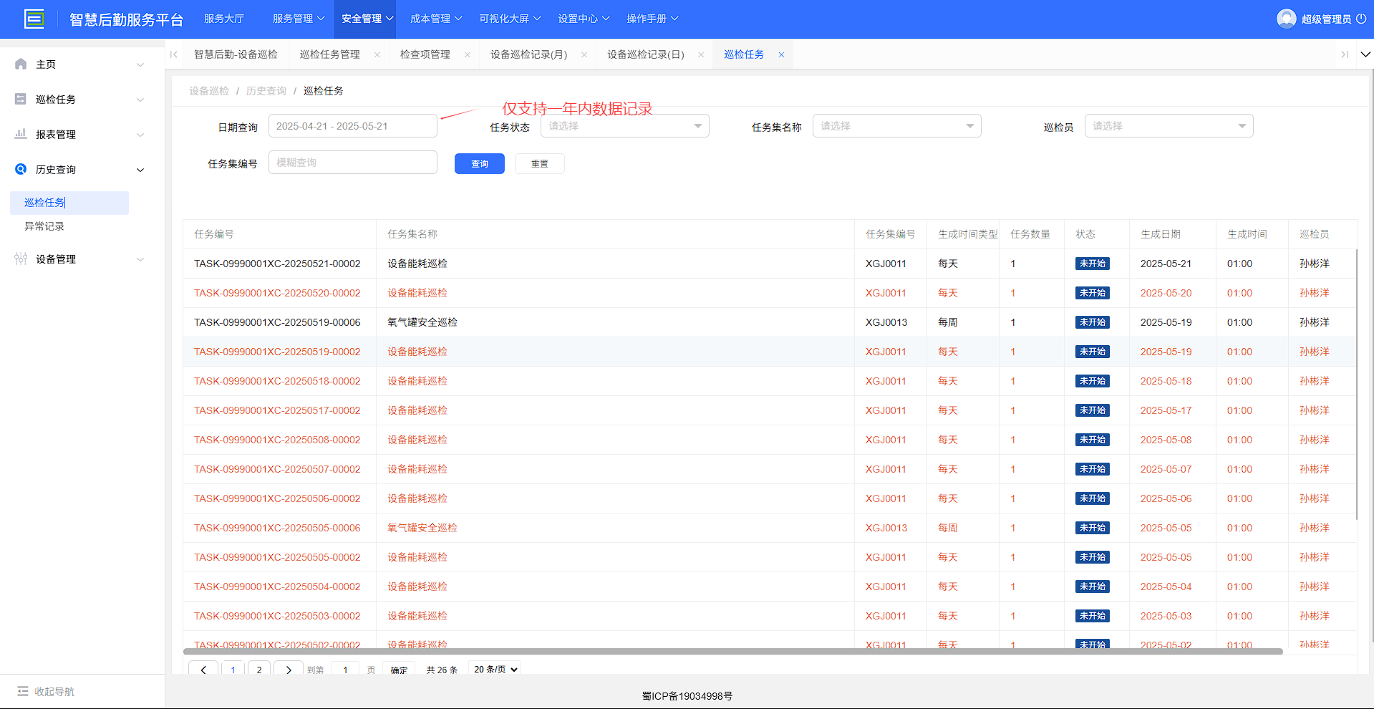Click 收起导航 label to collapse sidebar

[x=54, y=691]
